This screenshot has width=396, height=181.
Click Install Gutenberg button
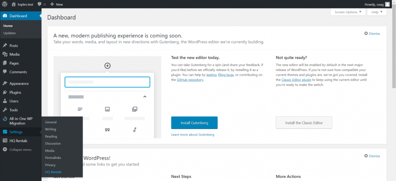click(194, 123)
